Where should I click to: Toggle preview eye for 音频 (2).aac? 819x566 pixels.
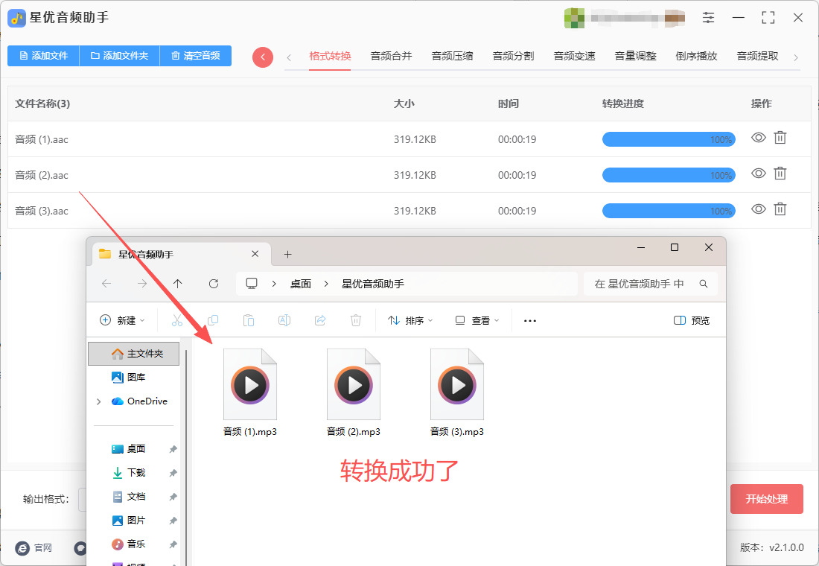[x=758, y=174]
